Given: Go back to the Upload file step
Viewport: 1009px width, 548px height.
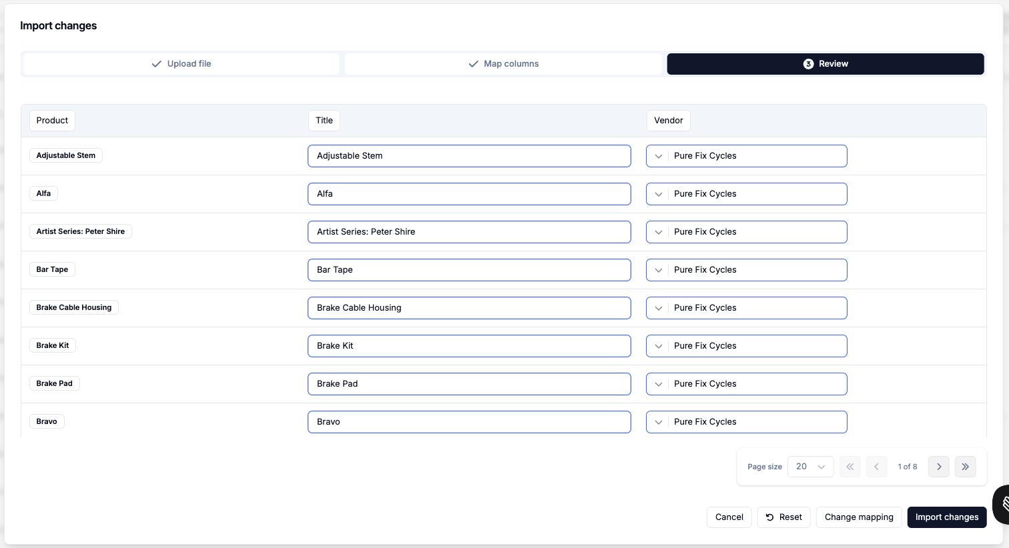Looking at the screenshot, I should [x=182, y=64].
